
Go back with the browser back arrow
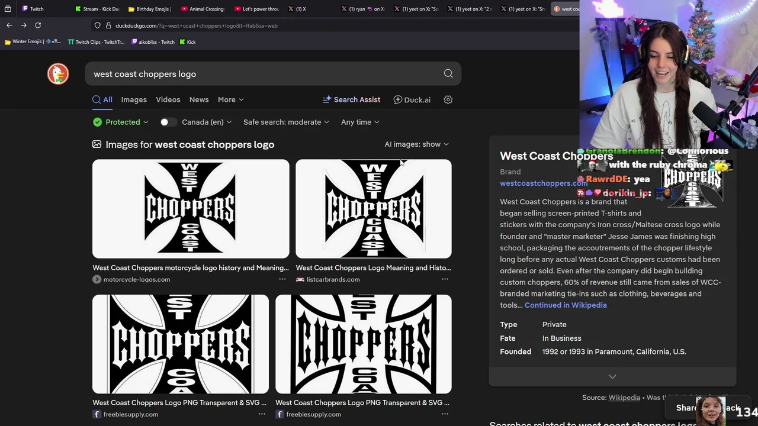coord(9,25)
